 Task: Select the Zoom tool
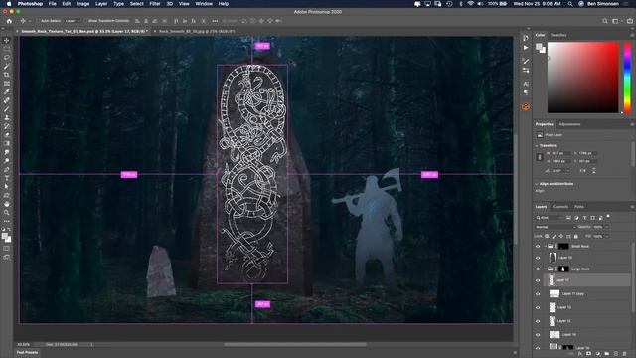click(x=7, y=212)
